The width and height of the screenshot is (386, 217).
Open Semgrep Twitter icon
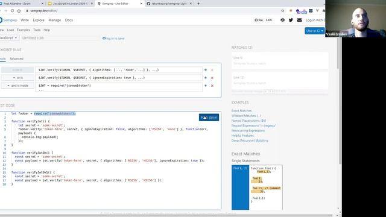(x=291, y=20)
